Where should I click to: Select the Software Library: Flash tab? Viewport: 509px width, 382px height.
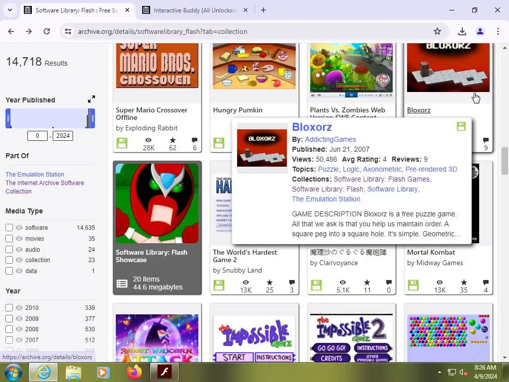point(77,10)
